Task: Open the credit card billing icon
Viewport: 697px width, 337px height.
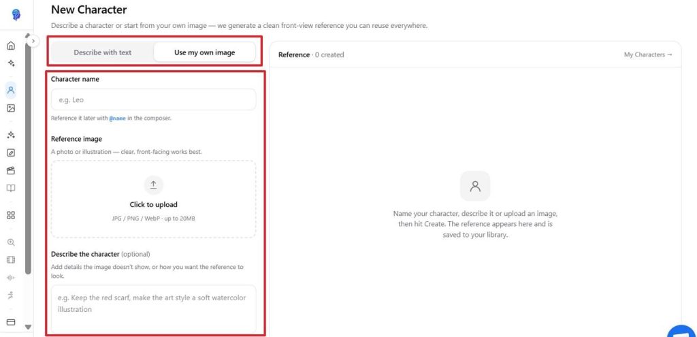Action: pyautogui.click(x=11, y=322)
